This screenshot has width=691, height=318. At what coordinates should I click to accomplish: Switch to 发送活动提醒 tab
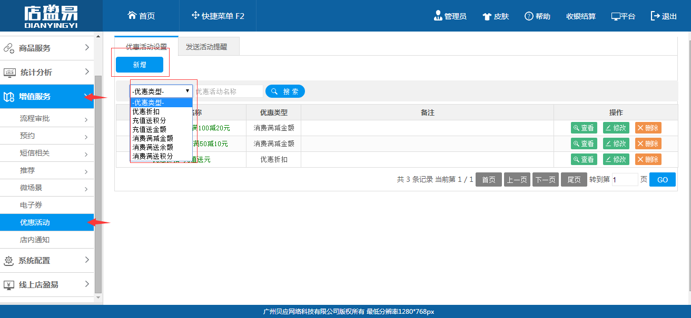[x=209, y=46]
